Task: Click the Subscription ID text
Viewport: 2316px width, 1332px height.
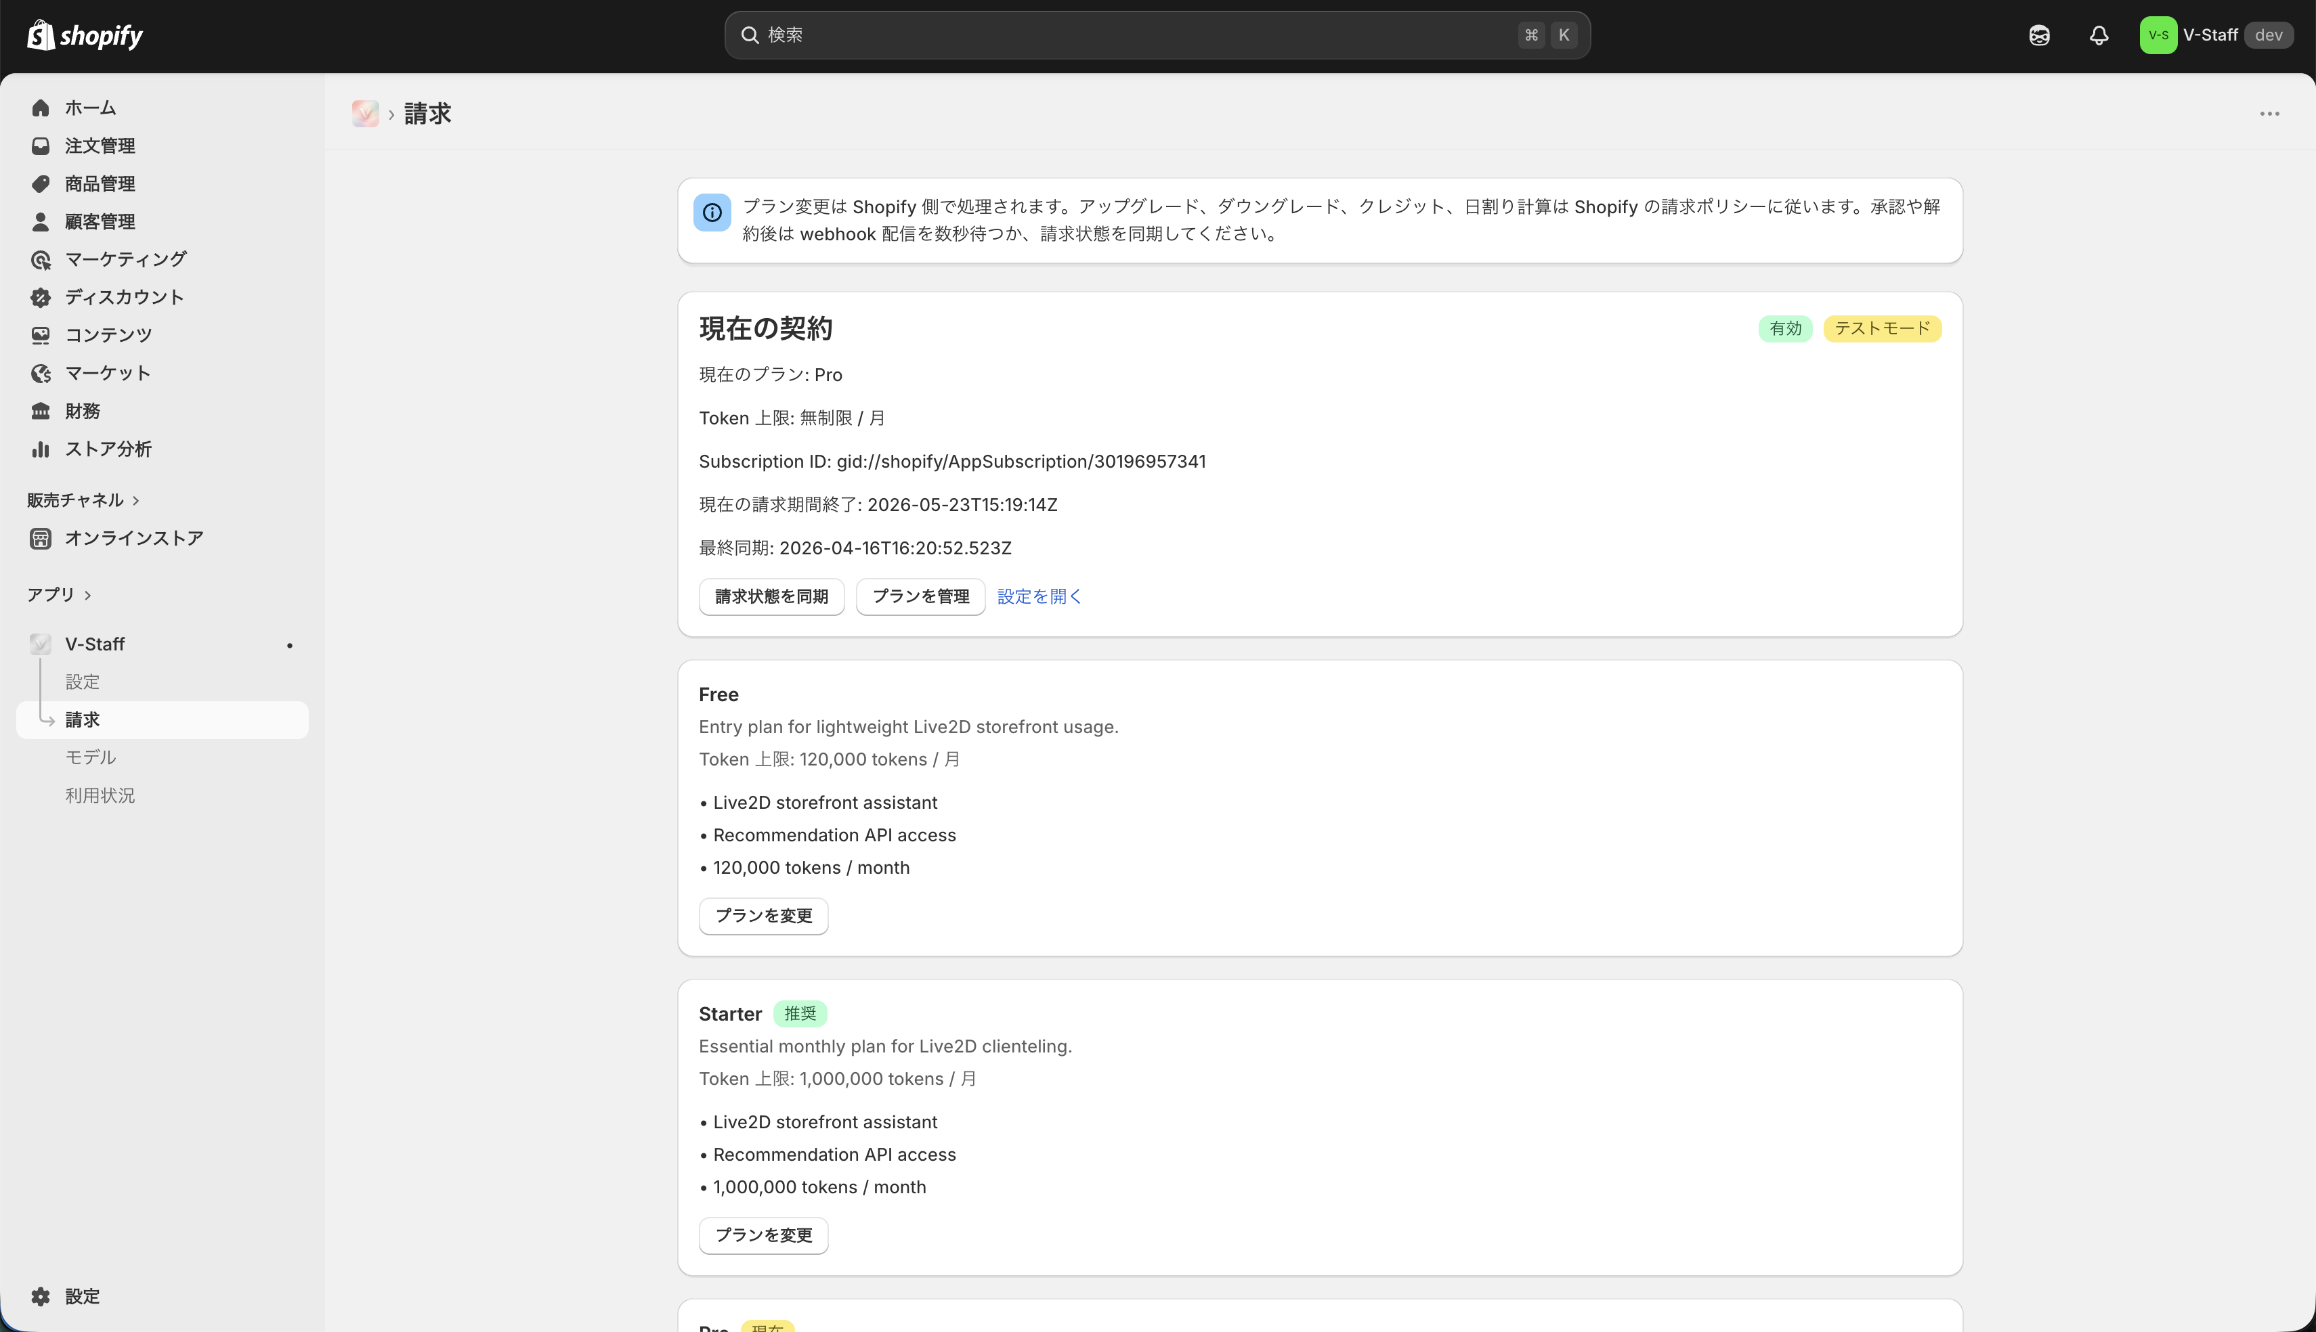Action: [x=951, y=461]
